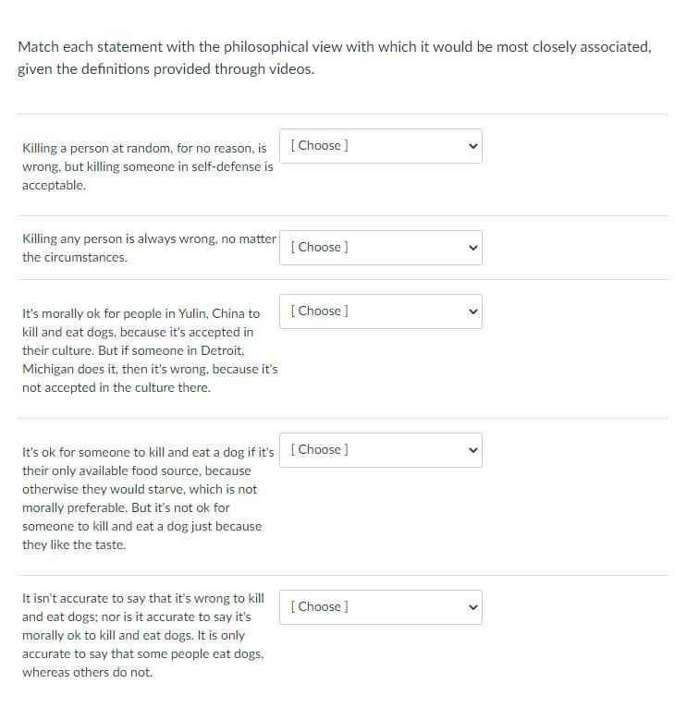Click the 'Killing a person at random' statement text
Viewport: 686px width, 708px height.
point(148,166)
